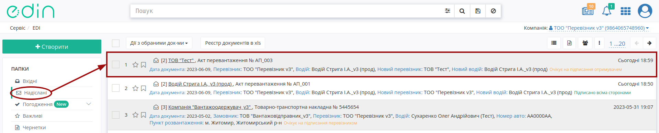Bookmark the Товарно-транспортна накладна № 5445654 row
This screenshot has height=133, width=659.
144,115
